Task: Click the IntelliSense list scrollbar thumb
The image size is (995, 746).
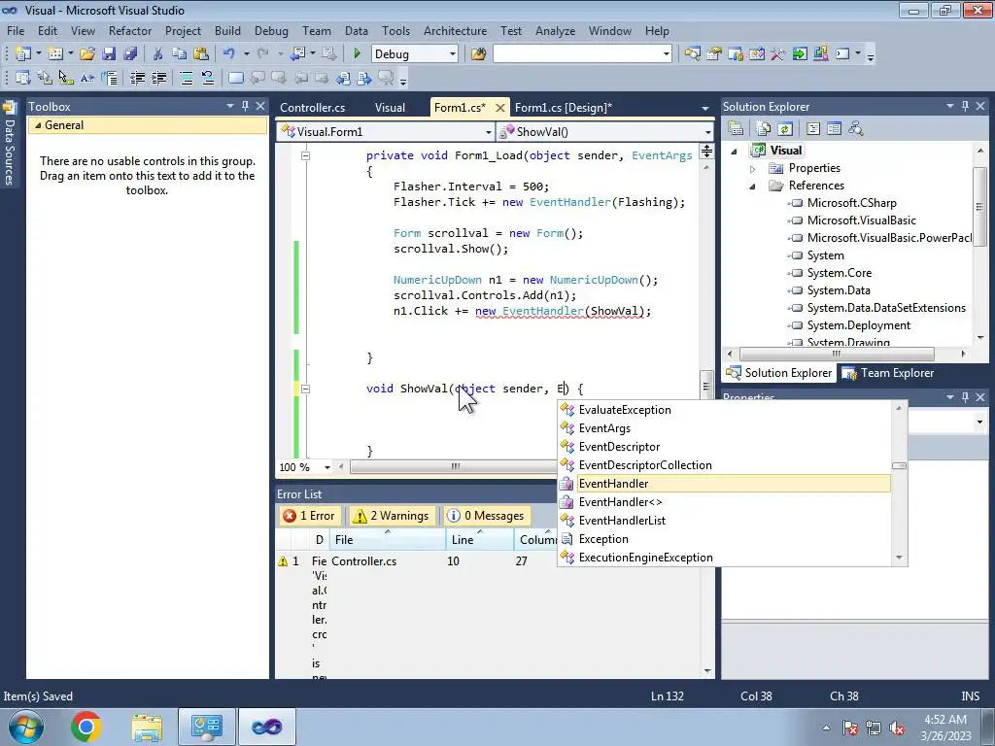Action: click(x=899, y=465)
